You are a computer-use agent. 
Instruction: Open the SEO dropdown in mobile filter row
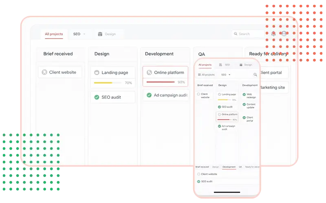click(x=226, y=75)
